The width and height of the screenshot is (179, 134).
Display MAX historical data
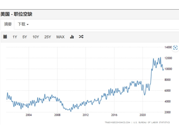(x=60, y=37)
